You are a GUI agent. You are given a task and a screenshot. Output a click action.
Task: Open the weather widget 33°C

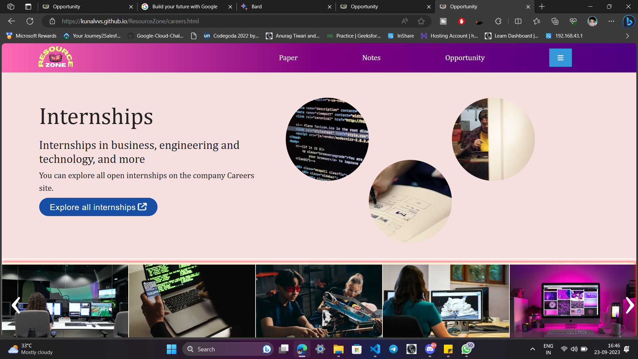coord(31,349)
